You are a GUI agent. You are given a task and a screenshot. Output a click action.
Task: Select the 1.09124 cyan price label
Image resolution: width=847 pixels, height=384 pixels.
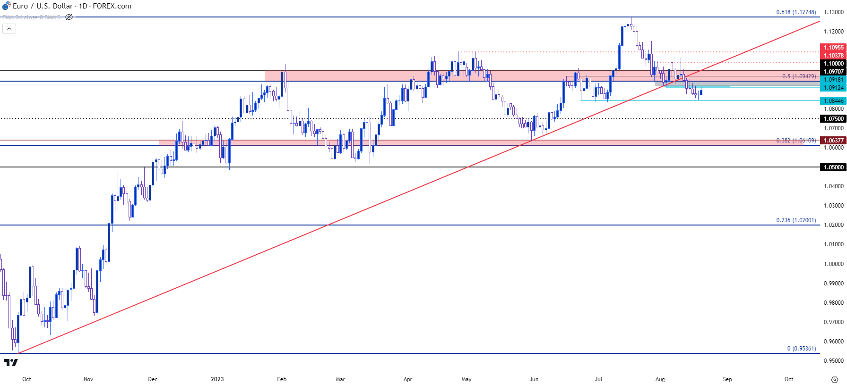coord(833,88)
